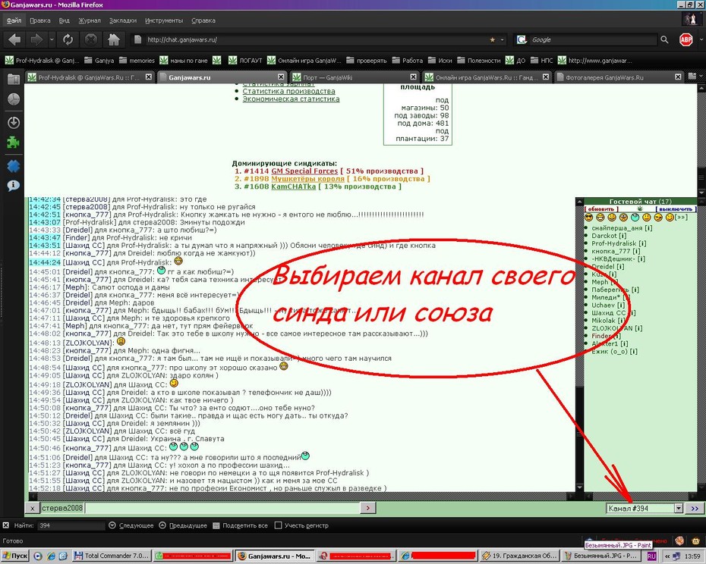Click the Firefox back arrow button
This screenshot has width=706, height=564.
click(14, 39)
